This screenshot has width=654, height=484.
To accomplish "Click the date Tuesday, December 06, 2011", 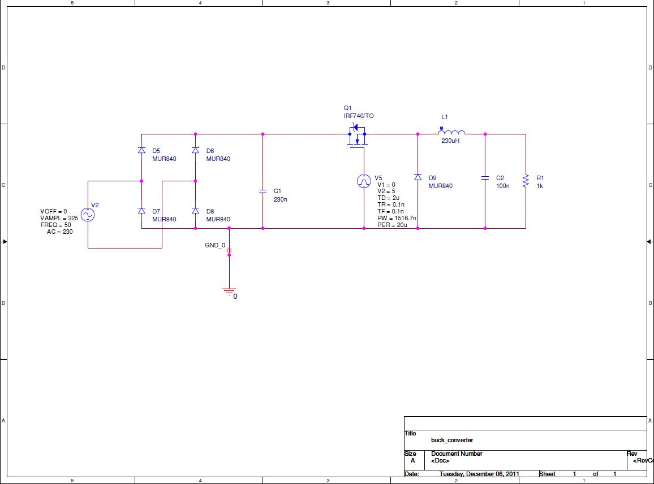I will 479,474.
